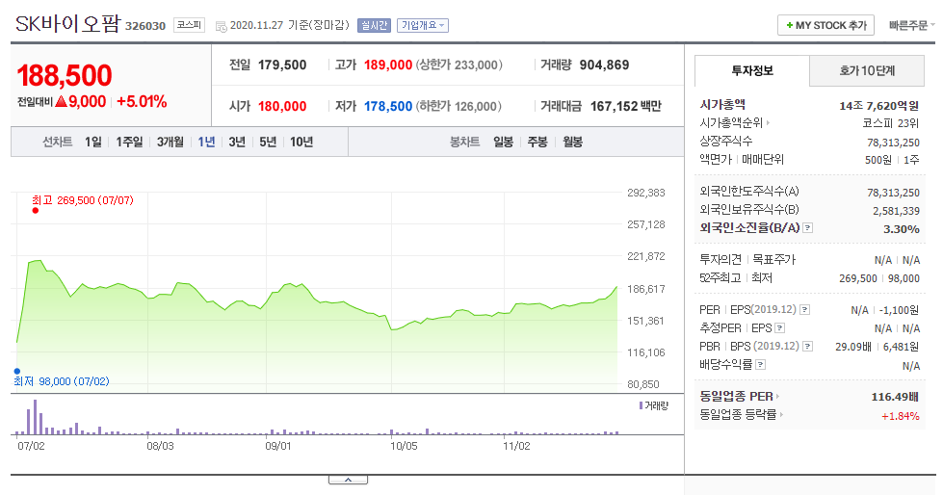Click the 전일 value 179,500
The width and height of the screenshot is (943, 495).
coord(282,65)
